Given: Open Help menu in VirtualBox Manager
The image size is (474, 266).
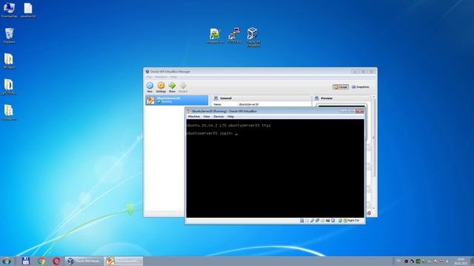Looking at the screenshot, I should point(173,77).
